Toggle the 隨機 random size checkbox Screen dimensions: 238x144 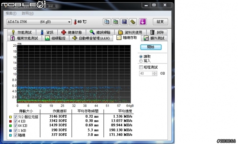click(x=16, y=135)
